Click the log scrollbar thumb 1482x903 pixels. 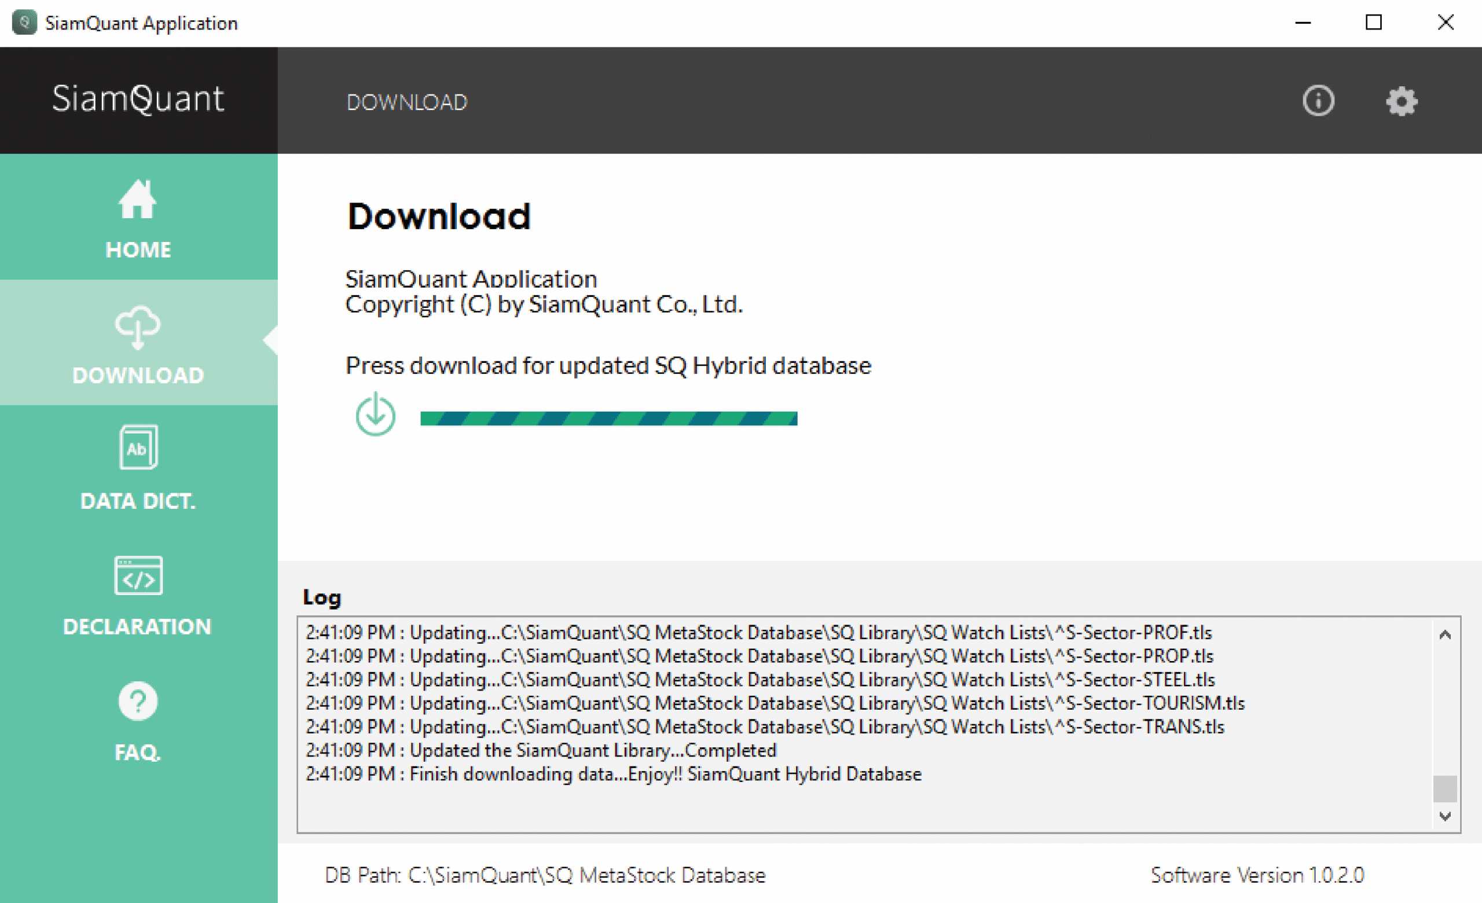pyautogui.click(x=1445, y=789)
